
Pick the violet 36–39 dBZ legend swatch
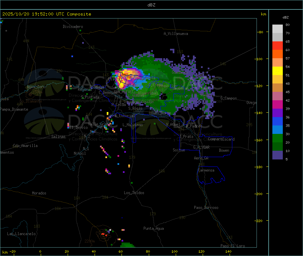(x=277, y=113)
